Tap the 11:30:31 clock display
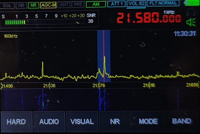 [185, 34]
